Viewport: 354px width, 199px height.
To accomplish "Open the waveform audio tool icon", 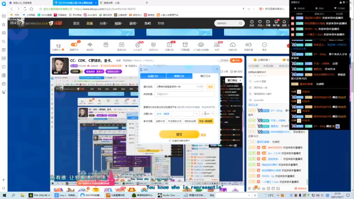I will (x=90, y=45).
